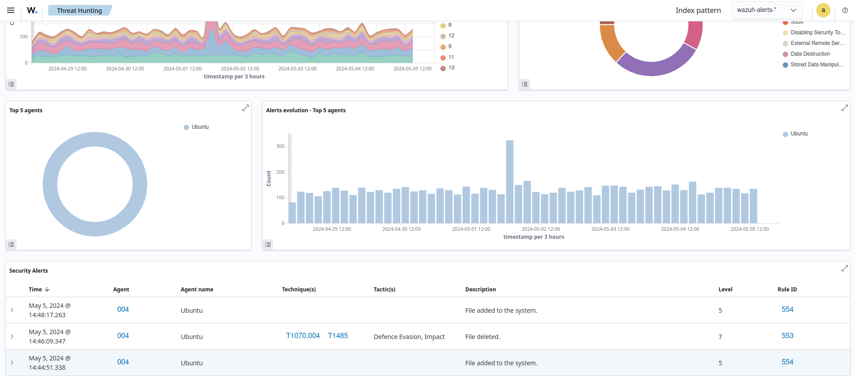
Task: Click the Wazuh logo home icon
Action: (x=32, y=10)
